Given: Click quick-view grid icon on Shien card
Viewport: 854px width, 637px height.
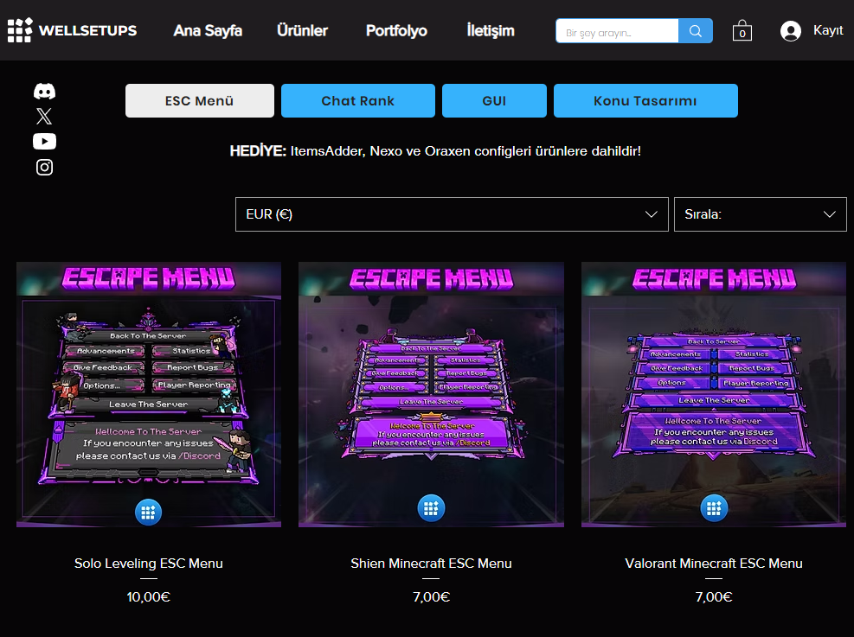Looking at the screenshot, I should tap(431, 508).
